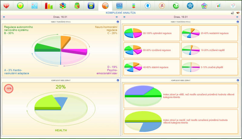Click the printer icon under the toolbar
Viewport: 242px width, 139px height.
[232, 13]
